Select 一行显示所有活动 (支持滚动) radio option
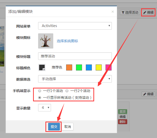 click(x=40, y=98)
